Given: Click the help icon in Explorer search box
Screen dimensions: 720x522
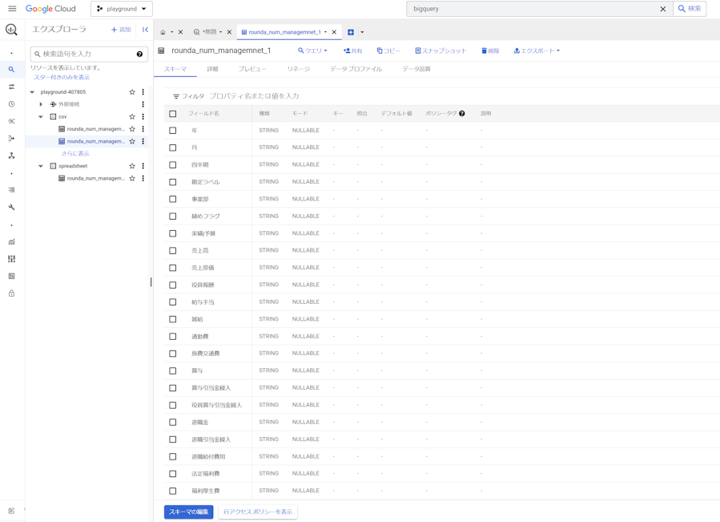Looking at the screenshot, I should [139, 55].
